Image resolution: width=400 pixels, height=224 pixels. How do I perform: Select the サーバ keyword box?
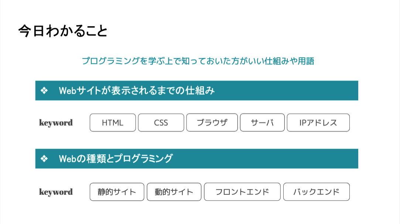tap(262, 123)
